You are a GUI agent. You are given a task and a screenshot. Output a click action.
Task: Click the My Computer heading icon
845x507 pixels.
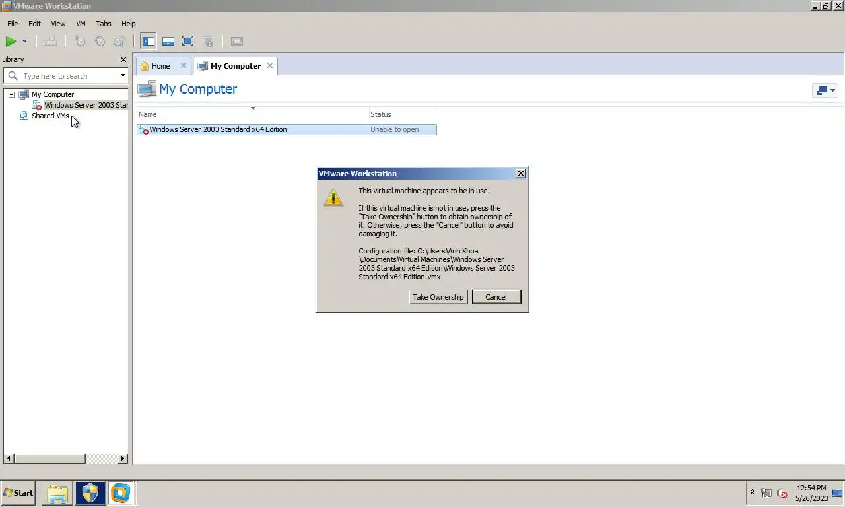pos(147,89)
